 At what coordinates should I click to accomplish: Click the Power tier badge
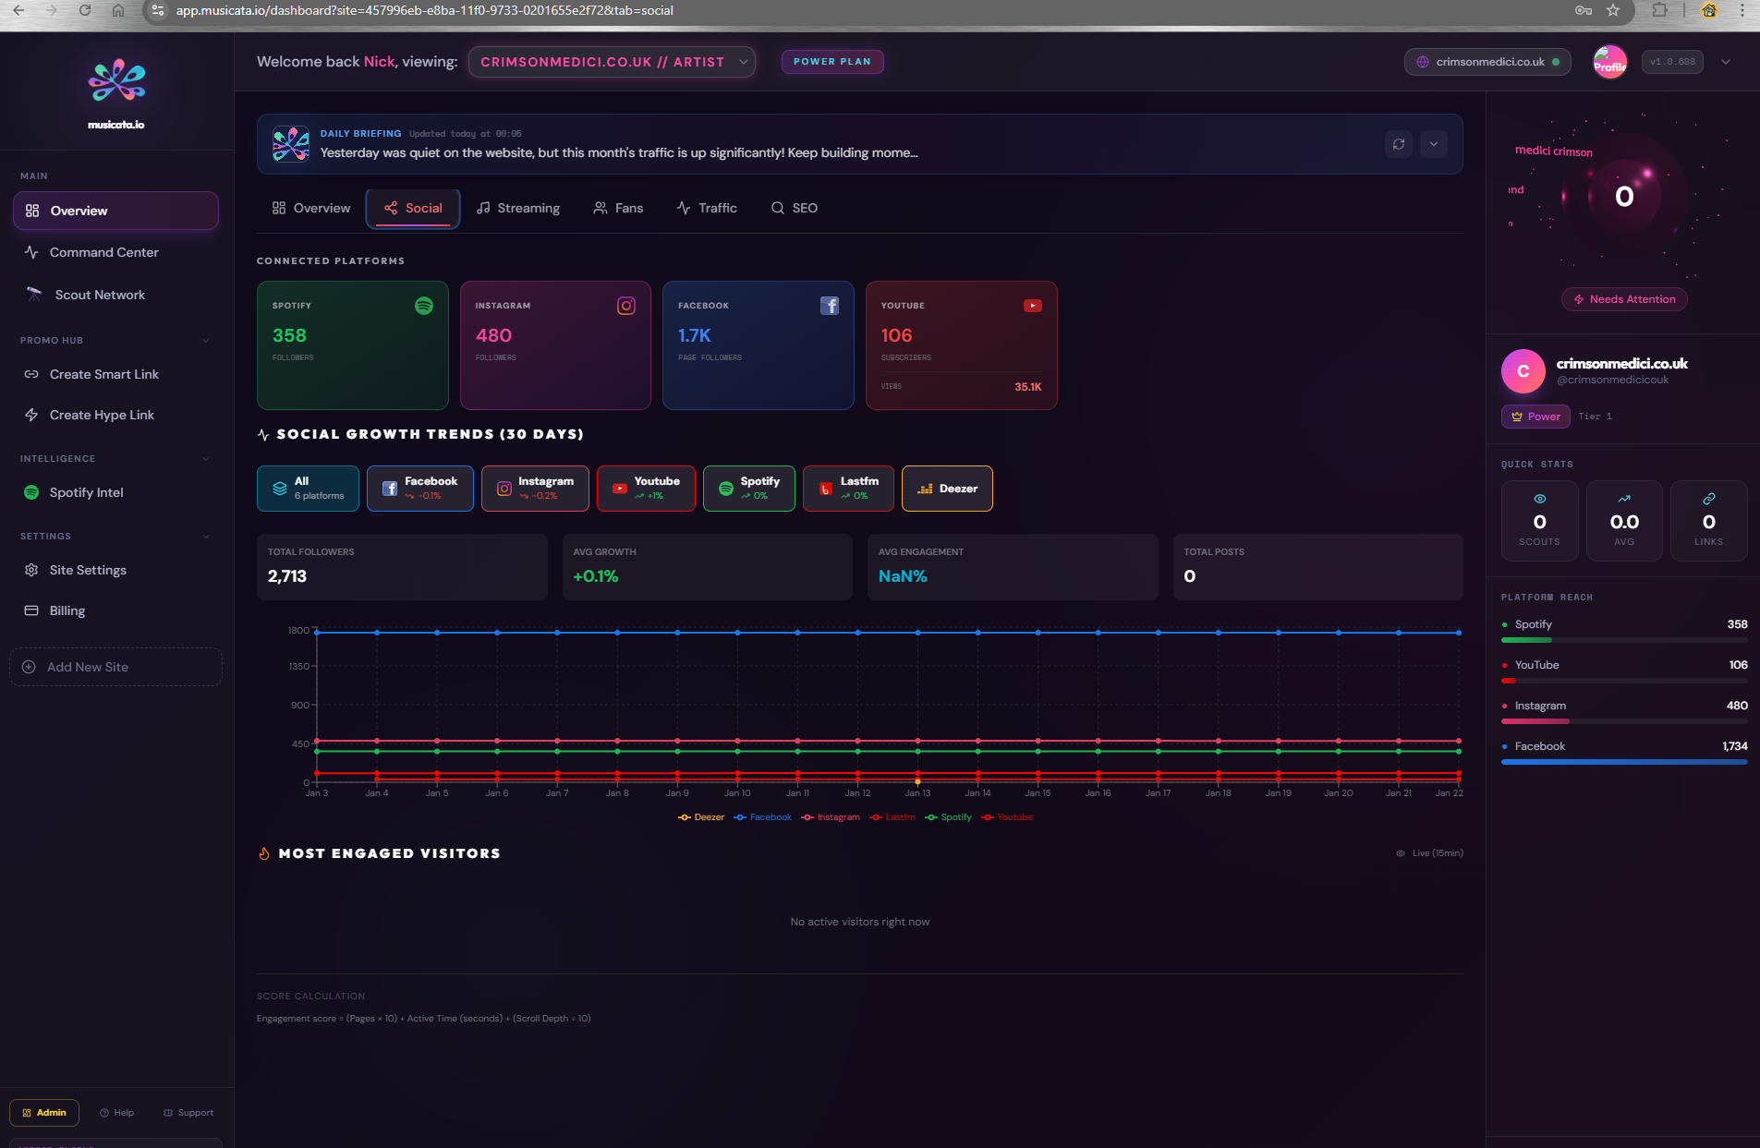[x=1535, y=417]
